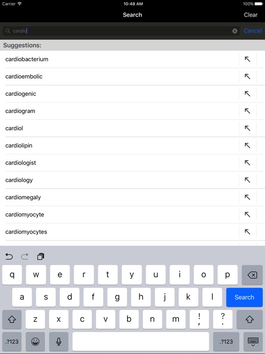The width and height of the screenshot is (265, 354).
Task: Tap the clipboard paste icon above keyboard
Action: tap(40, 256)
